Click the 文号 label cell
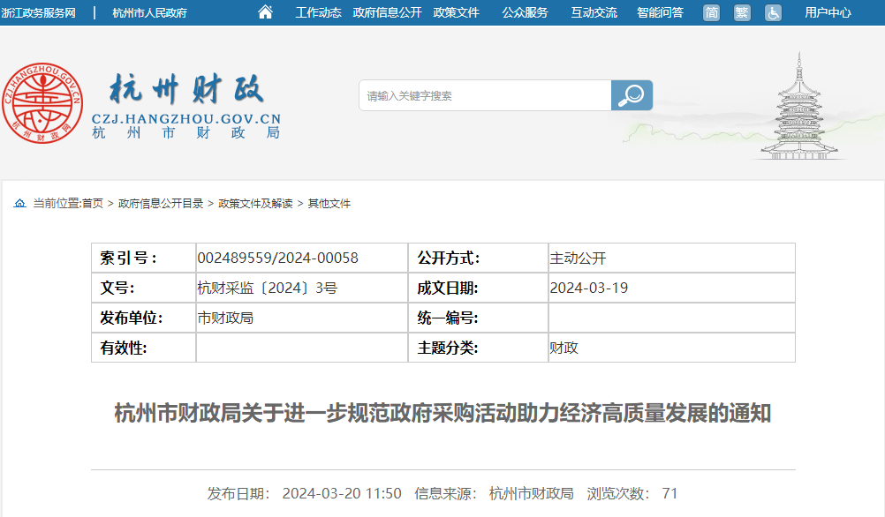This screenshot has height=517, width=885. 143,288
